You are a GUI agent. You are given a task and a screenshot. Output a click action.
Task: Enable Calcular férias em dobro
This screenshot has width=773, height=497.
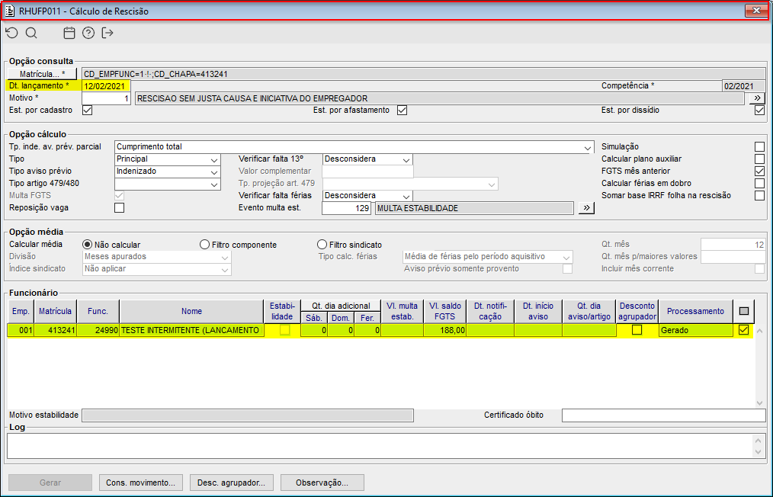[760, 184]
